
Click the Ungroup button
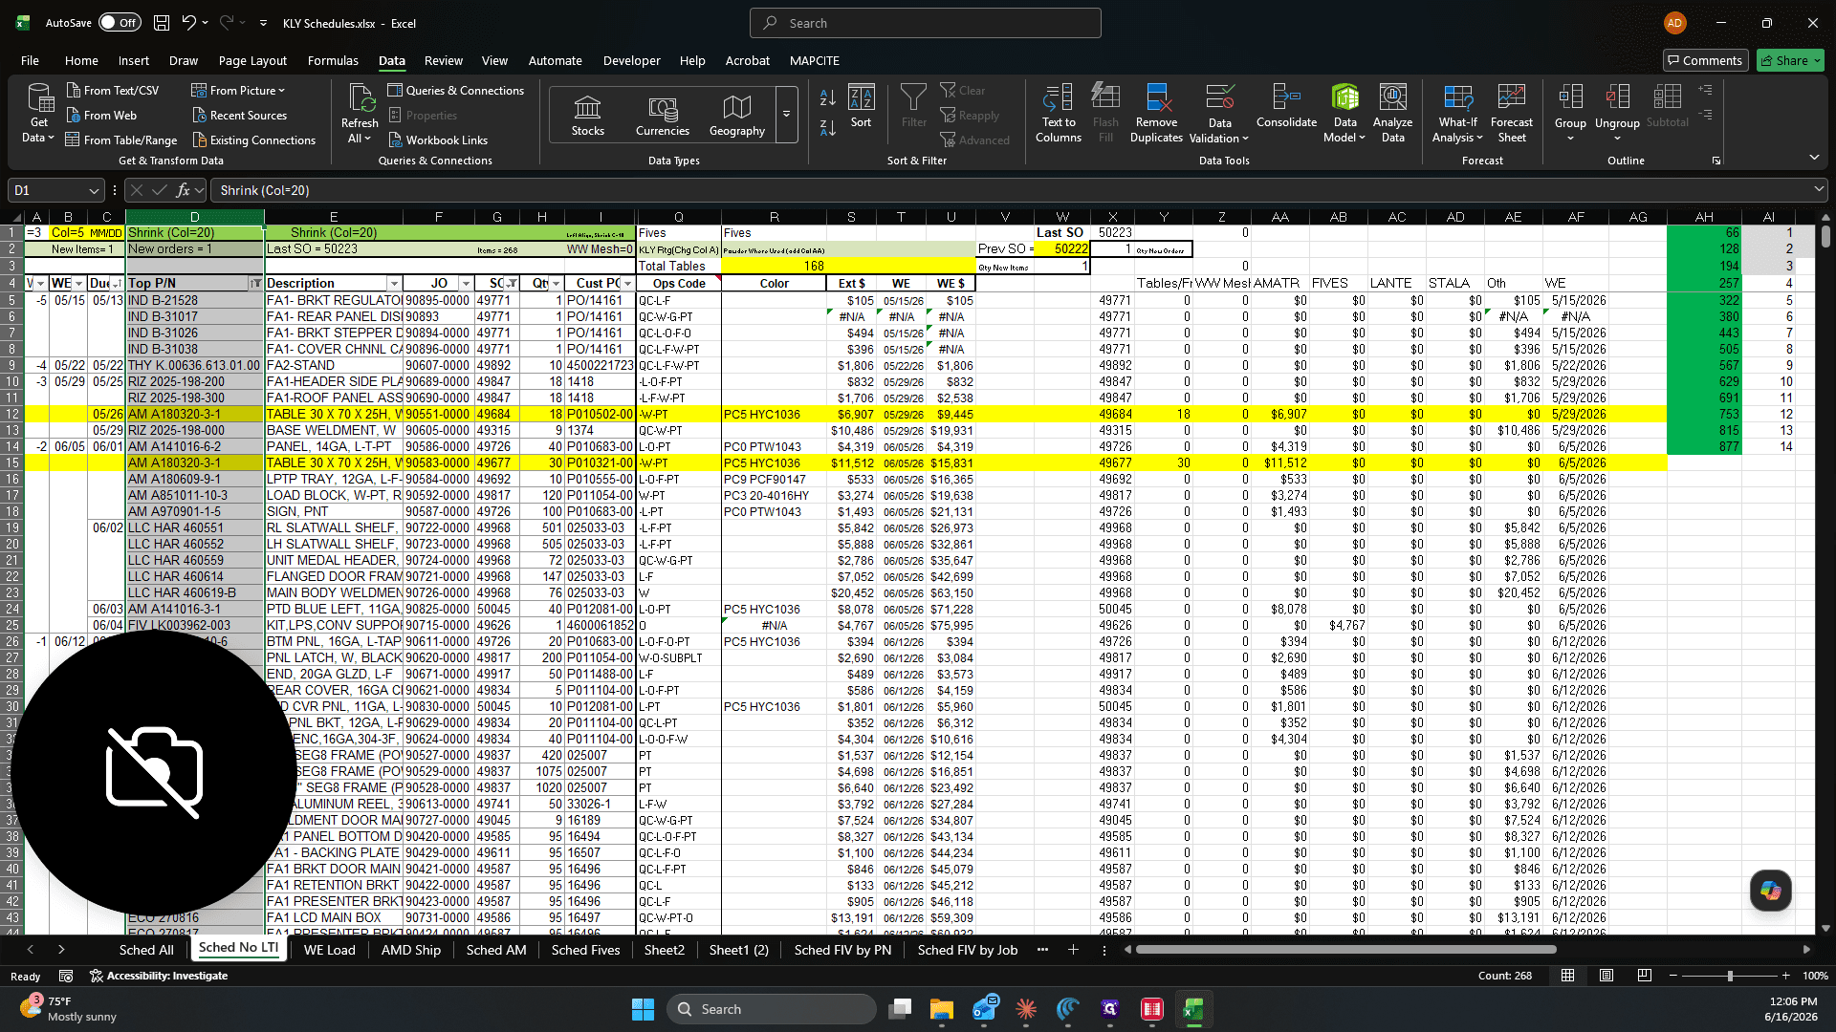[x=1617, y=113]
